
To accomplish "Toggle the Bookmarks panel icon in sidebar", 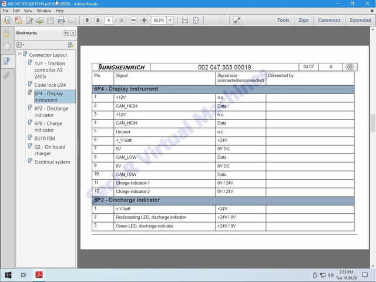I will [6, 61].
